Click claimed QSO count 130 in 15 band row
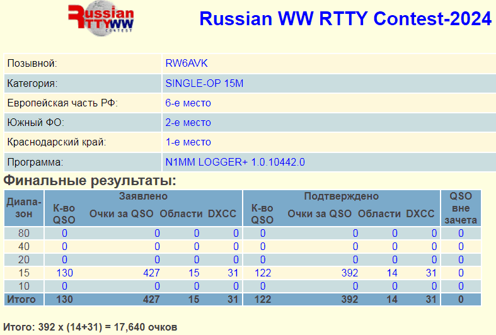The image size is (496, 335). click(64, 273)
